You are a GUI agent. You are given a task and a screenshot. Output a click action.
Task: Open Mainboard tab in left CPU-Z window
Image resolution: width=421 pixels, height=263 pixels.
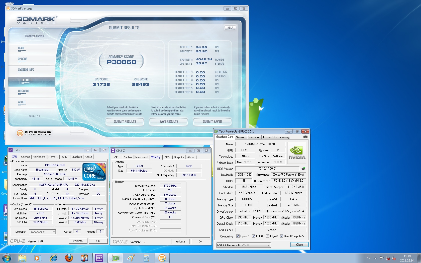pos(39,157)
